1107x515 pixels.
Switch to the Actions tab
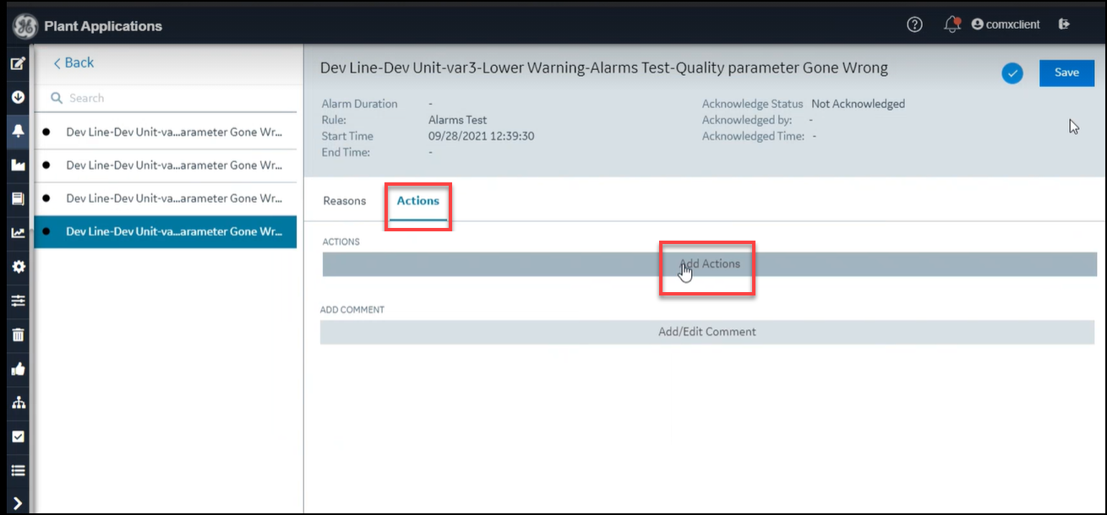click(418, 201)
